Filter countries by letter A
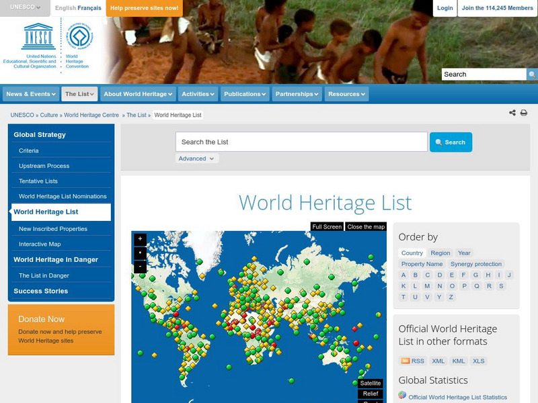This screenshot has height=403, width=538. tap(403, 275)
